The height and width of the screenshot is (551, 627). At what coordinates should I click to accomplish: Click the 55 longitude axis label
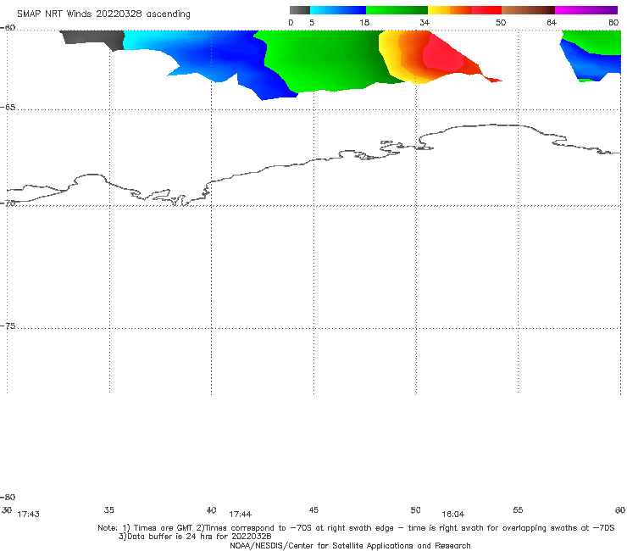[518, 509]
